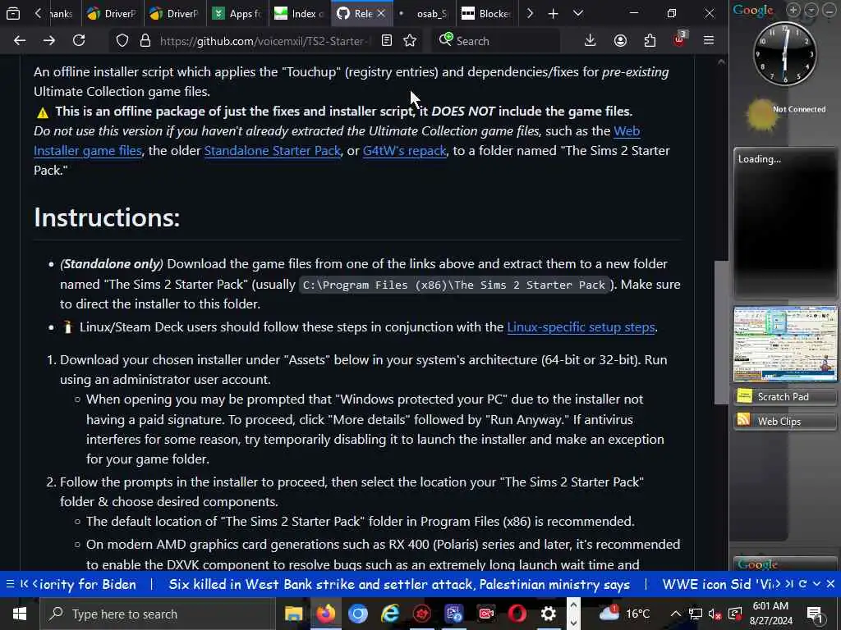Jump to first headline in news ticker

click(24, 584)
